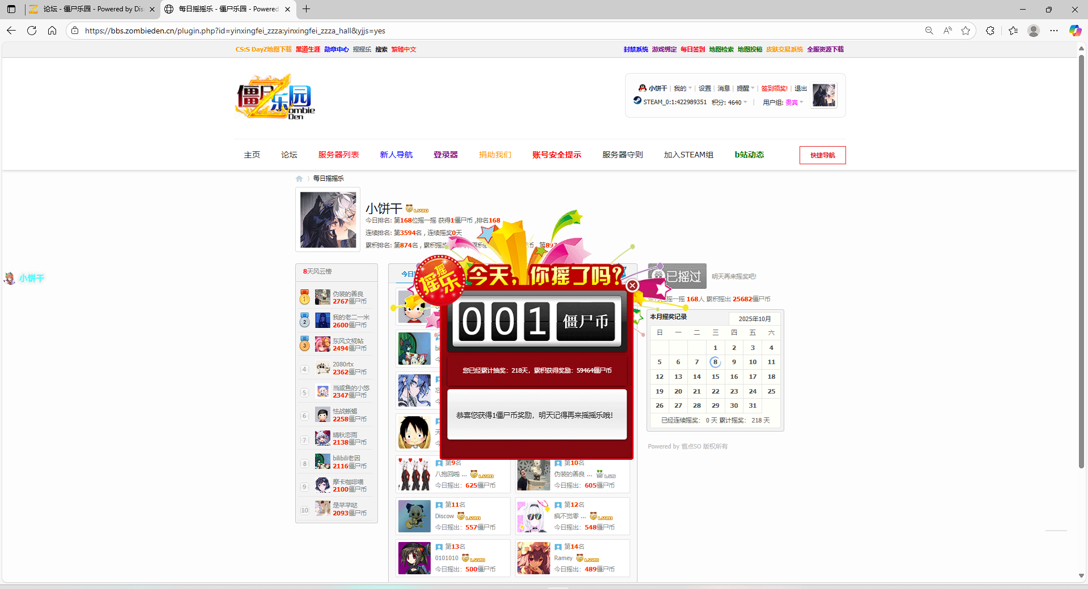
Task: Click the 僵尸乐园 site logo
Action: click(x=275, y=97)
